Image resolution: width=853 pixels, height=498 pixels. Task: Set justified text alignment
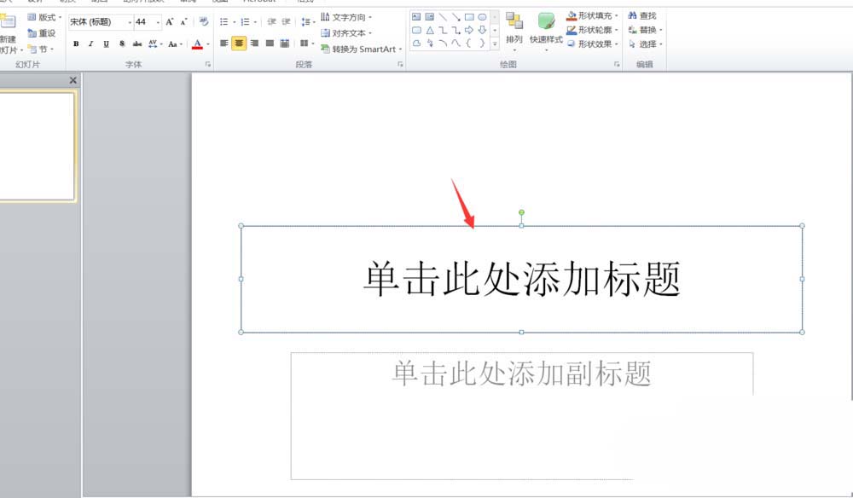point(270,43)
